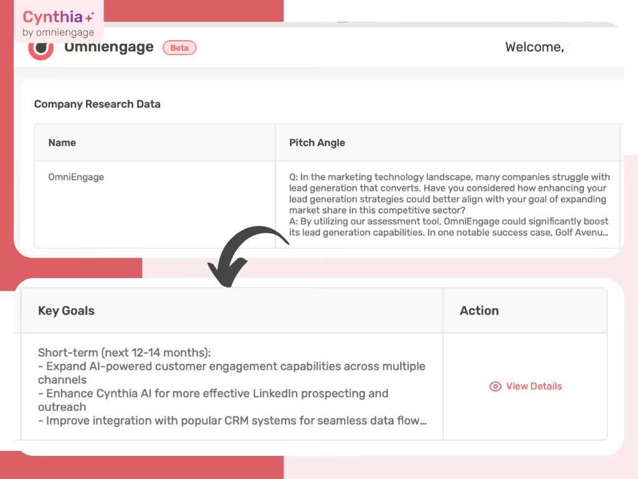Select the Pitch Angle column header

coord(317,143)
